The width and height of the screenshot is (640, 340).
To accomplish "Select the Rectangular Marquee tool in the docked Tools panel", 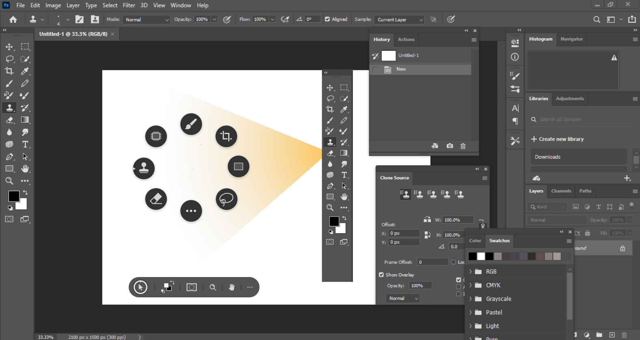I will [25, 47].
